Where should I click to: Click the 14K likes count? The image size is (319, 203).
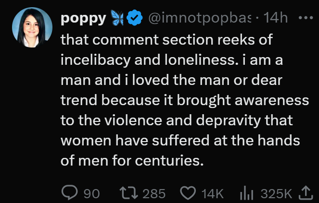coord(213,193)
